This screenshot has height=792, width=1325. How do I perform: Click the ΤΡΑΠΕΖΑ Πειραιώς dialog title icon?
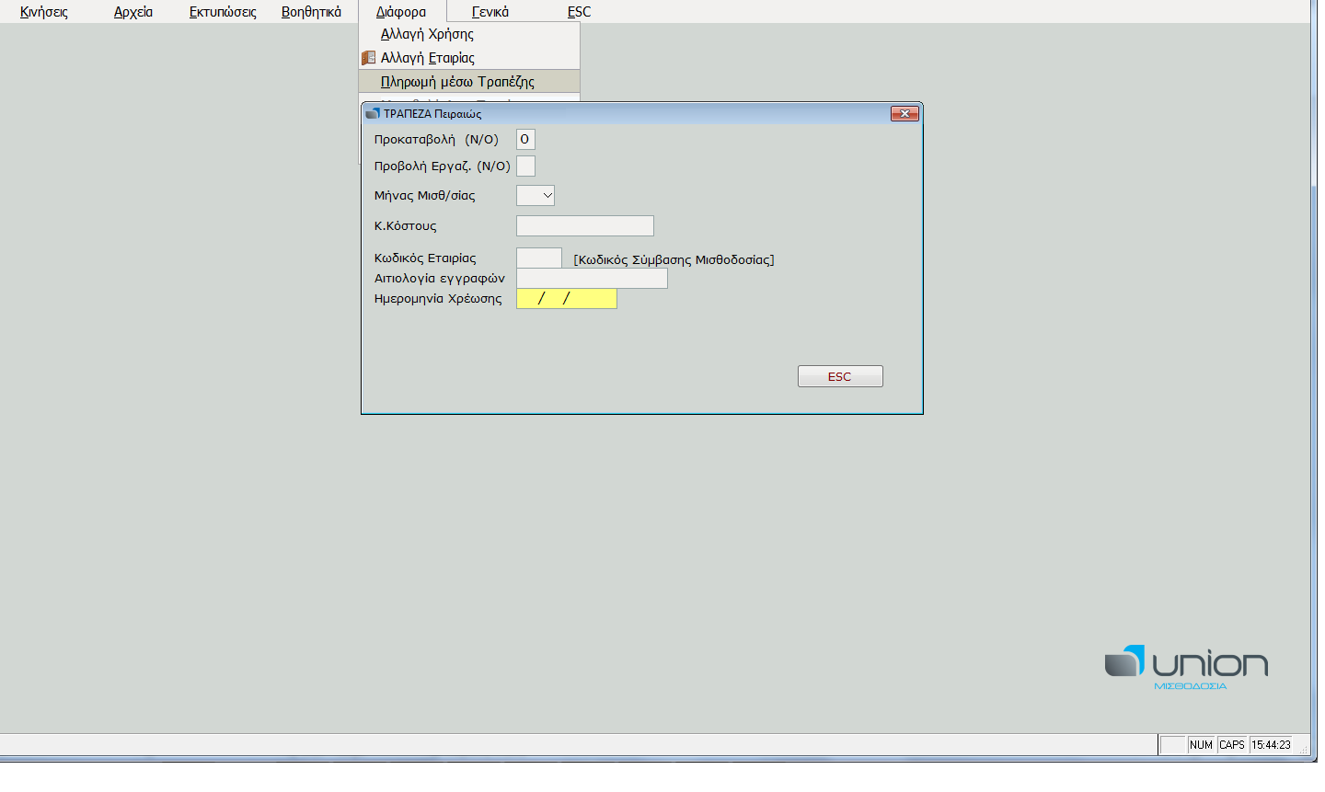click(x=373, y=114)
